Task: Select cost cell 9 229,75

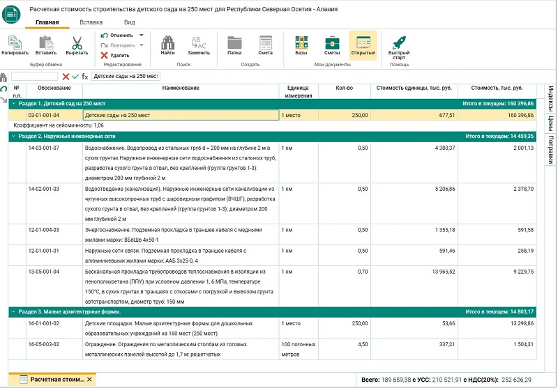Action: coord(497,286)
